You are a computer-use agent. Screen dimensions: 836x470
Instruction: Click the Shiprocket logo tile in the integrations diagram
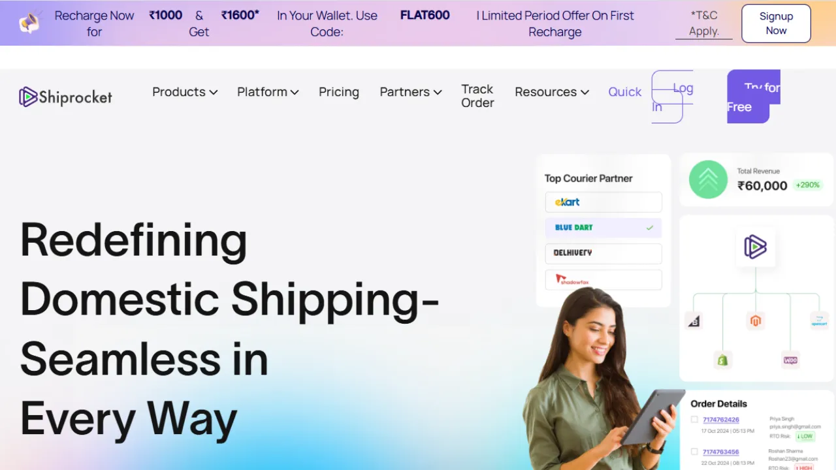[x=756, y=247]
